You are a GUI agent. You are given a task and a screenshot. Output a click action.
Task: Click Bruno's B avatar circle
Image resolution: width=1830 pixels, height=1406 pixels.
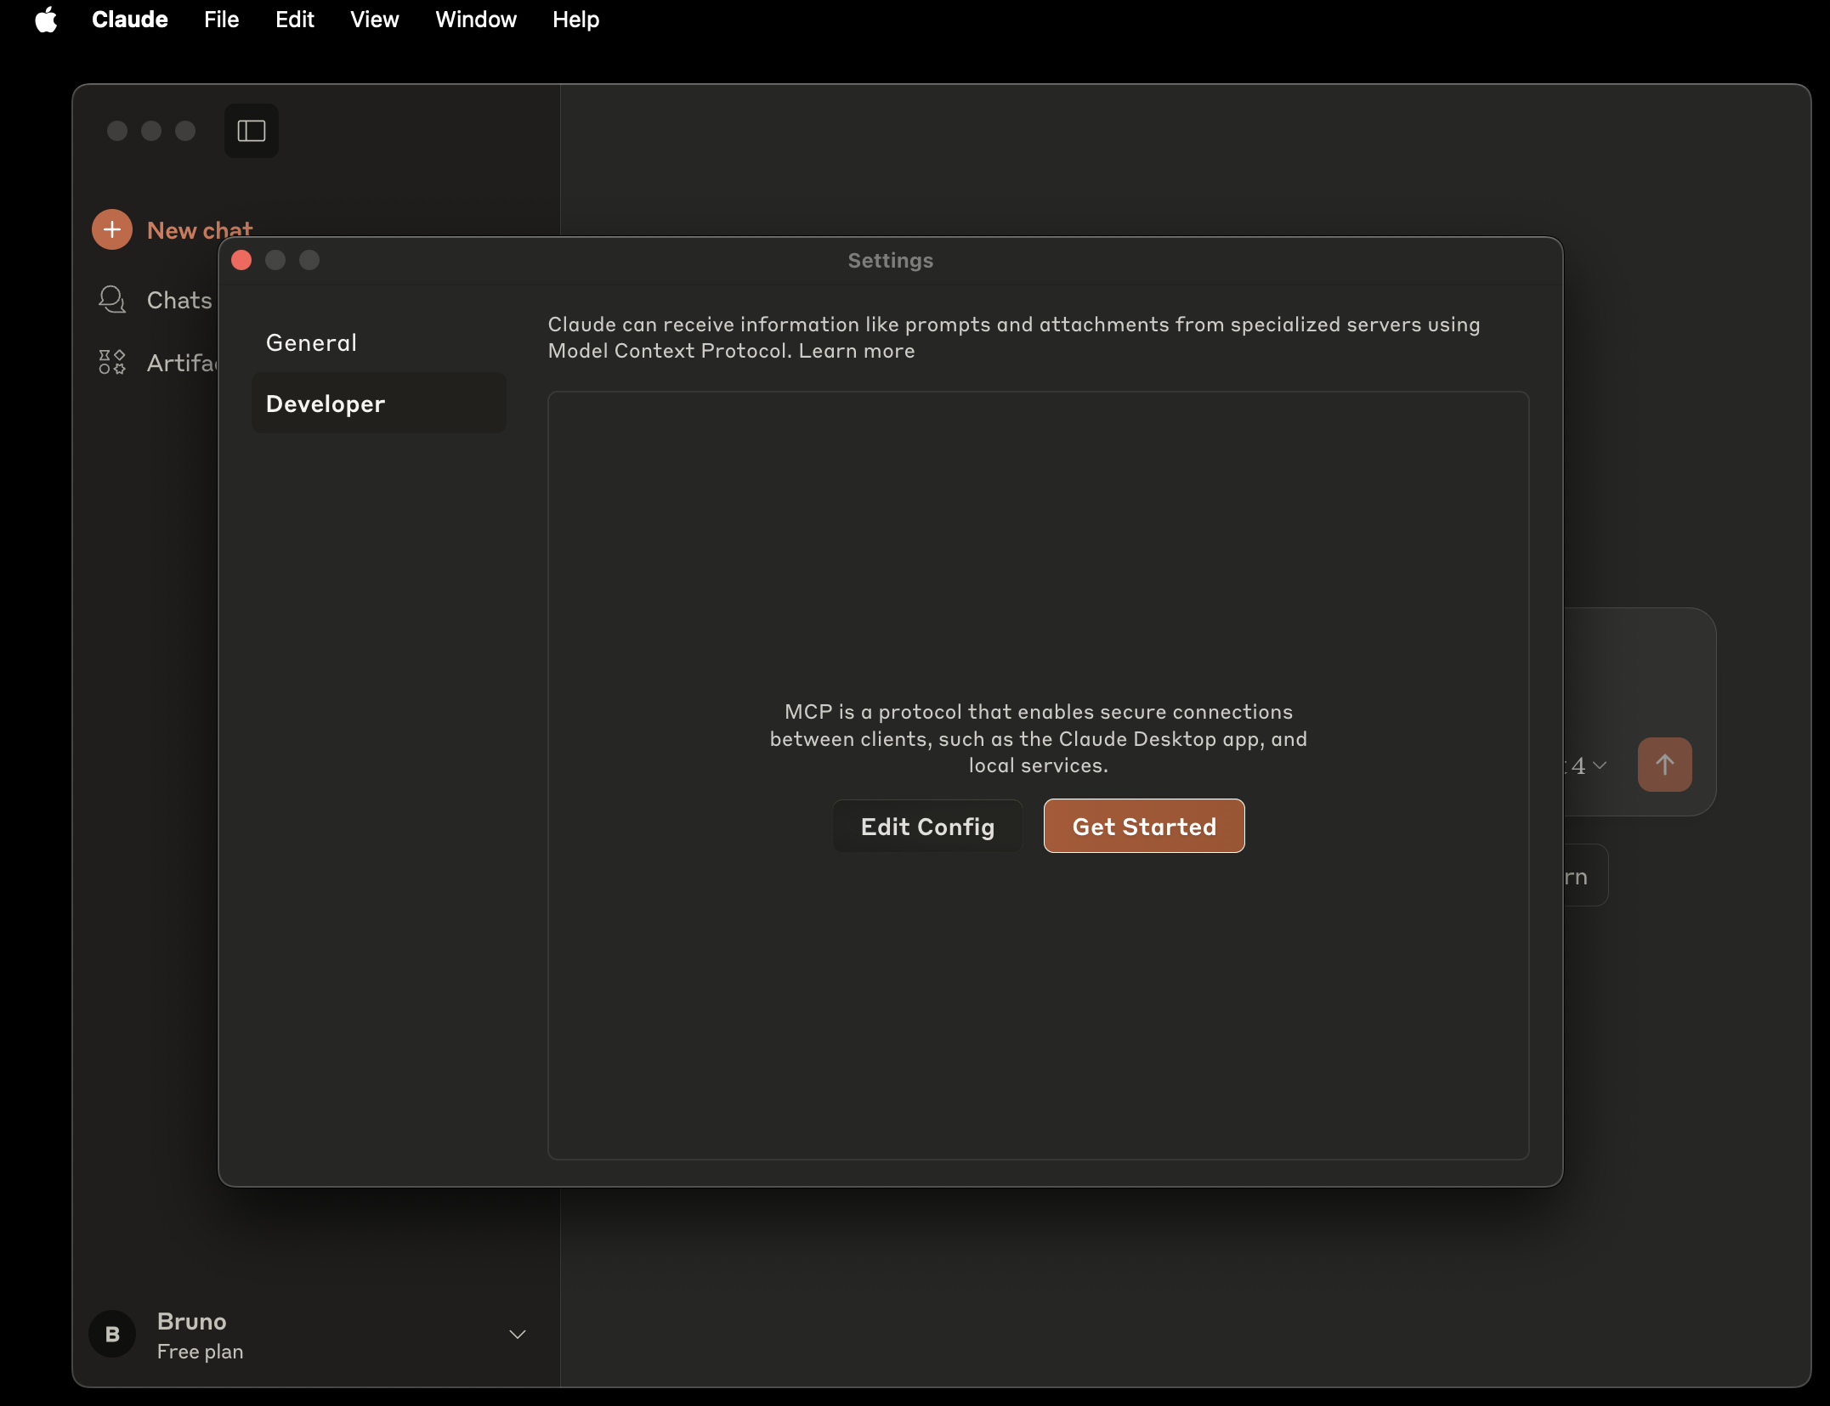(112, 1334)
